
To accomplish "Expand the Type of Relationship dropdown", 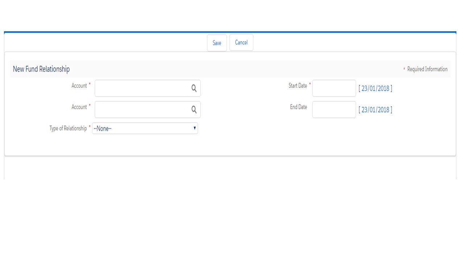I will tap(145, 128).
